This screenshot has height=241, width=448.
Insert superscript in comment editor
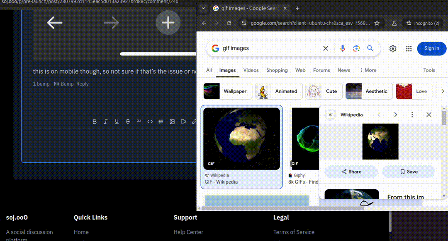139,121
